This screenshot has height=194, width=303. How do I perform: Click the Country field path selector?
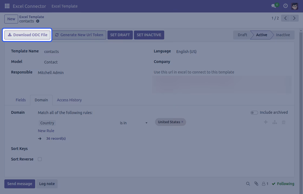tap(47, 123)
